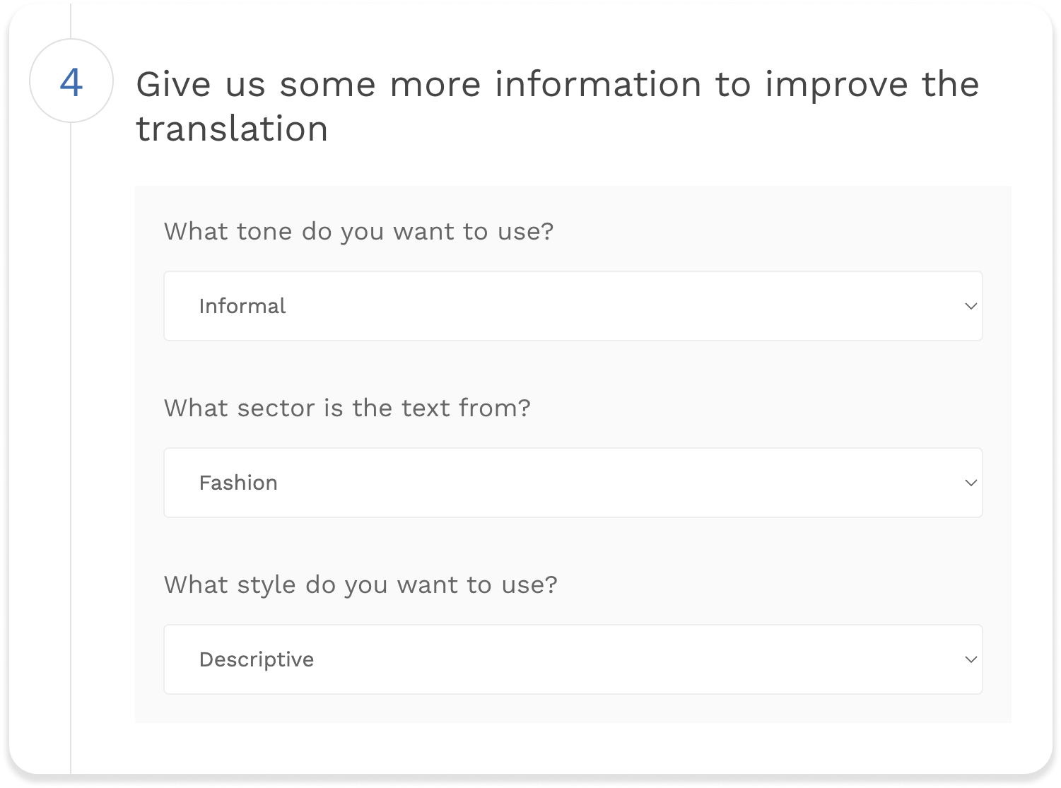
Task: Click the 'Descriptive' selected value text
Action: click(x=256, y=659)
